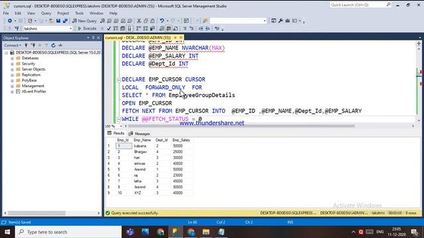Click the Windows Start button
Image resolution: width=424 pixels, height=238 pixels.
tap(7, 232)
